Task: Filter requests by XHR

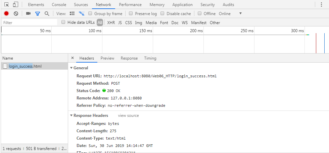Action: (x=111, y=23)
